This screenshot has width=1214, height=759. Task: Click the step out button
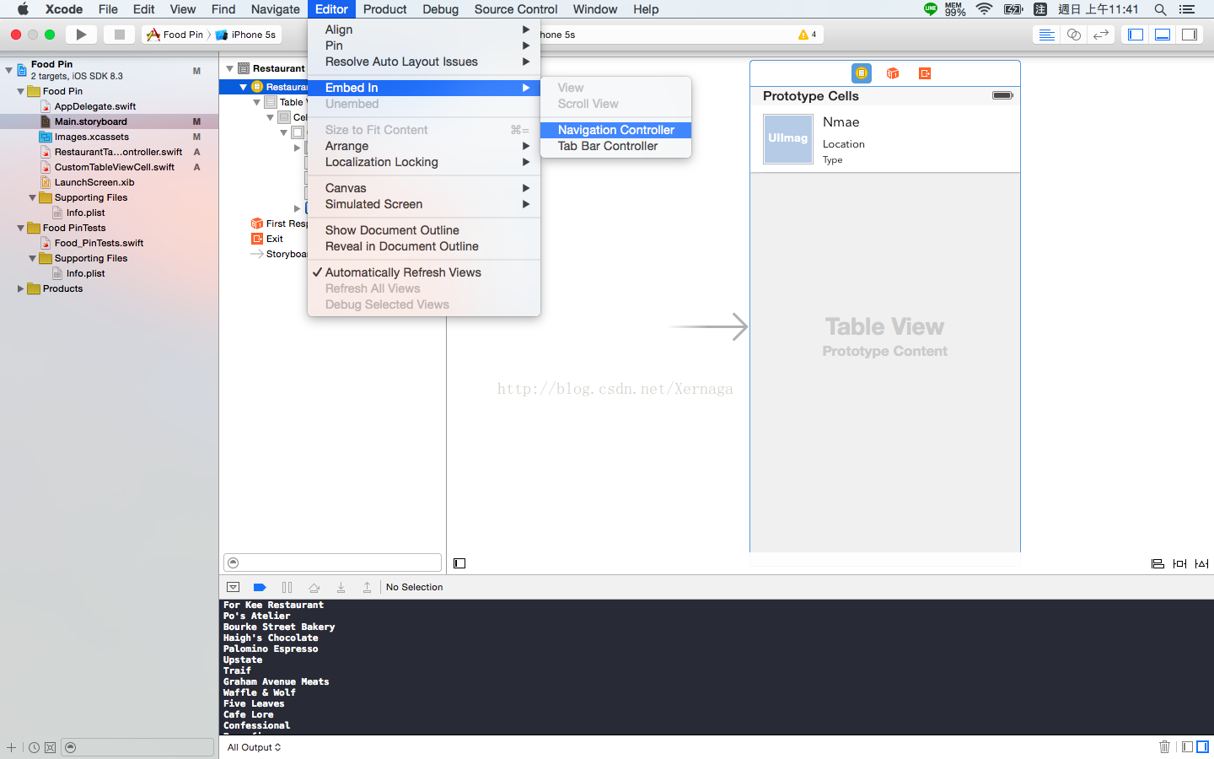[367, 587]
